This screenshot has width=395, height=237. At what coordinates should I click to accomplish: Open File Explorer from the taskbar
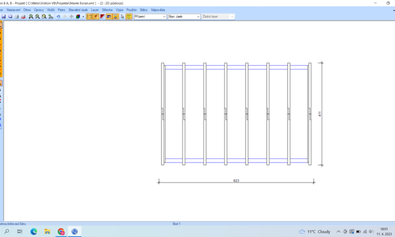click(x=47, y=231)
